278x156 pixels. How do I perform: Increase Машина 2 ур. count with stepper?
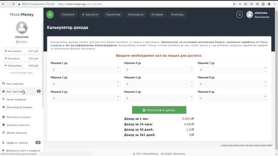118,82
